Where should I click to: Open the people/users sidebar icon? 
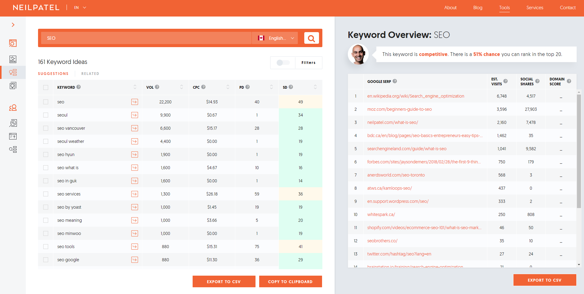click(x=13, y=108)
